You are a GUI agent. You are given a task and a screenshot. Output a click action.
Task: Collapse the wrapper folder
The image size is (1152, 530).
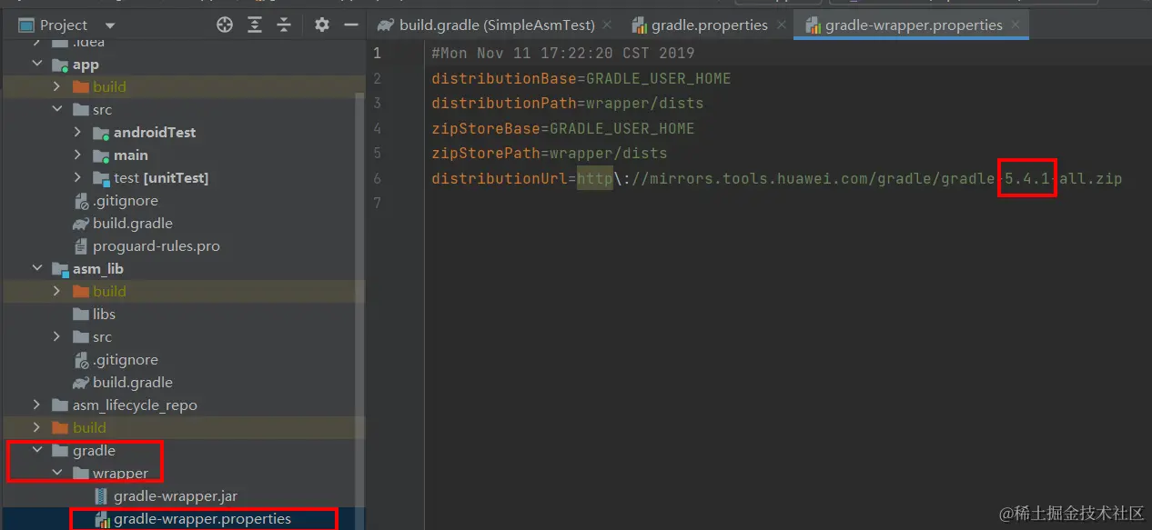(57, 474)
